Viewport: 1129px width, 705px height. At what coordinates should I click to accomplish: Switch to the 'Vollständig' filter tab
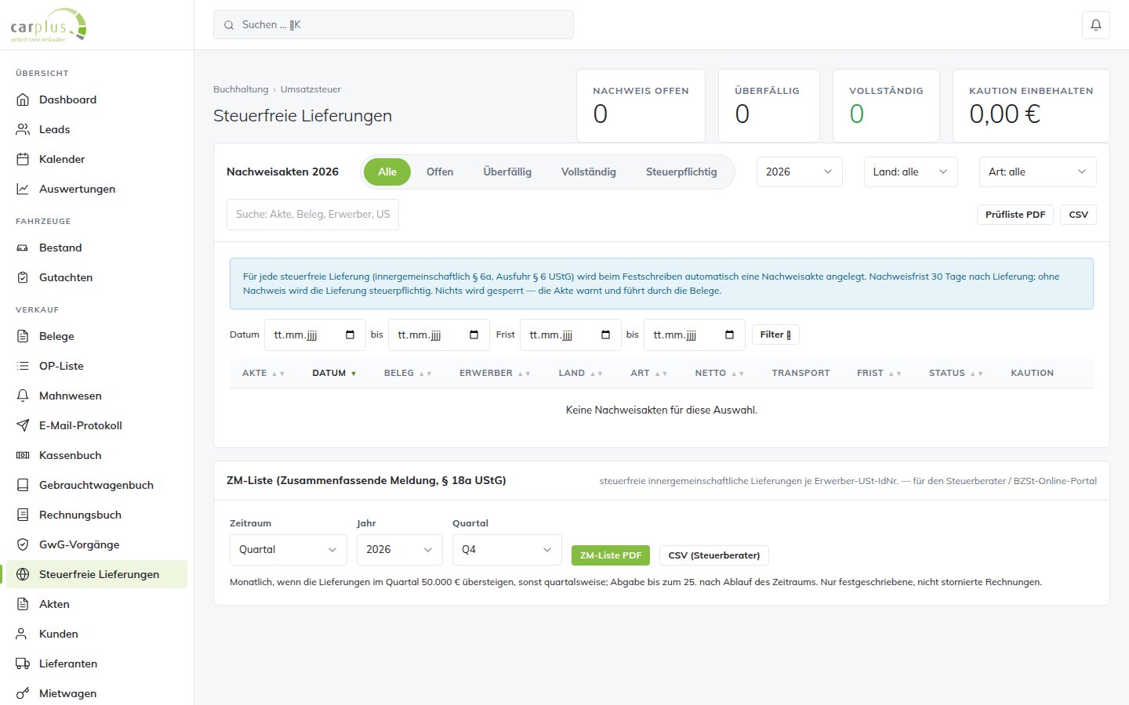coord(589,172)
